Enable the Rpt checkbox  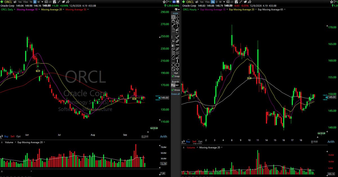coord(173,73)
